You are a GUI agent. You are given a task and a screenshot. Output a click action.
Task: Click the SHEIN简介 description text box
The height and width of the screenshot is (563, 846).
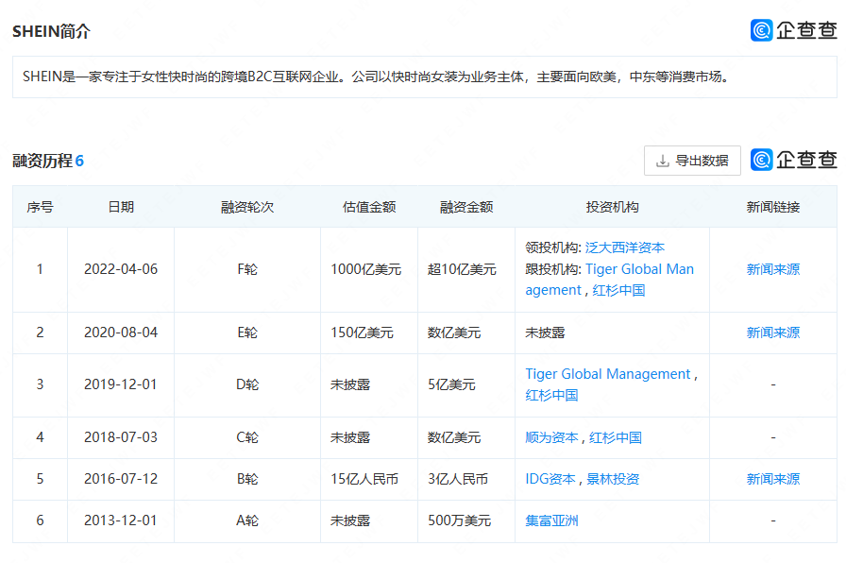point(423,77)
